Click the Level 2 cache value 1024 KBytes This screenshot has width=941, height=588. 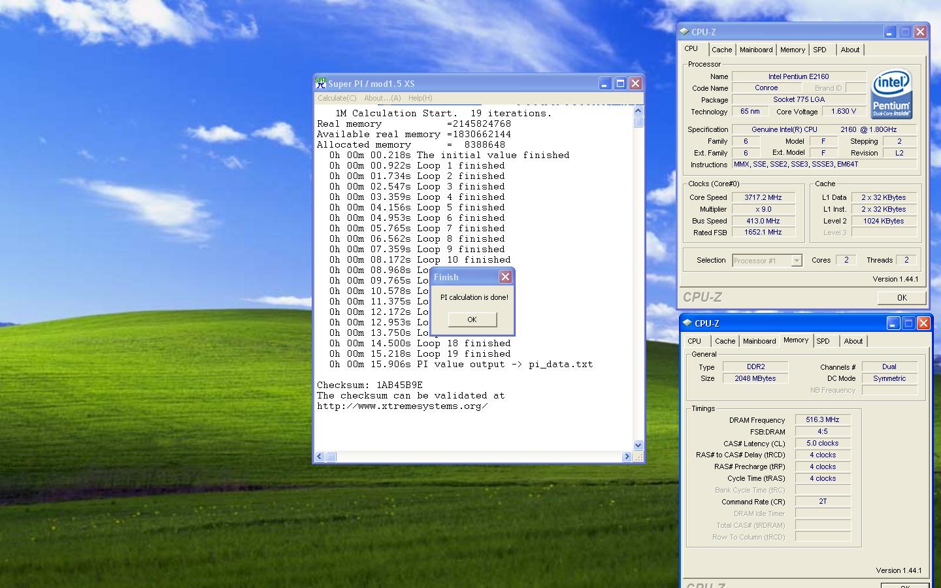(883, 221)
